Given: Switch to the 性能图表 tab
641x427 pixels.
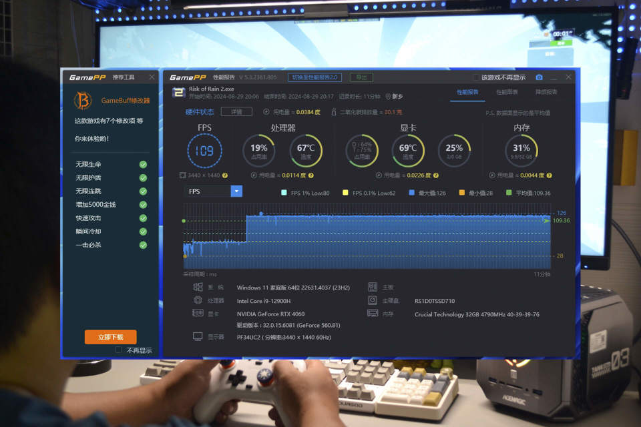Looking at the screenshot, I should point(507,92).
